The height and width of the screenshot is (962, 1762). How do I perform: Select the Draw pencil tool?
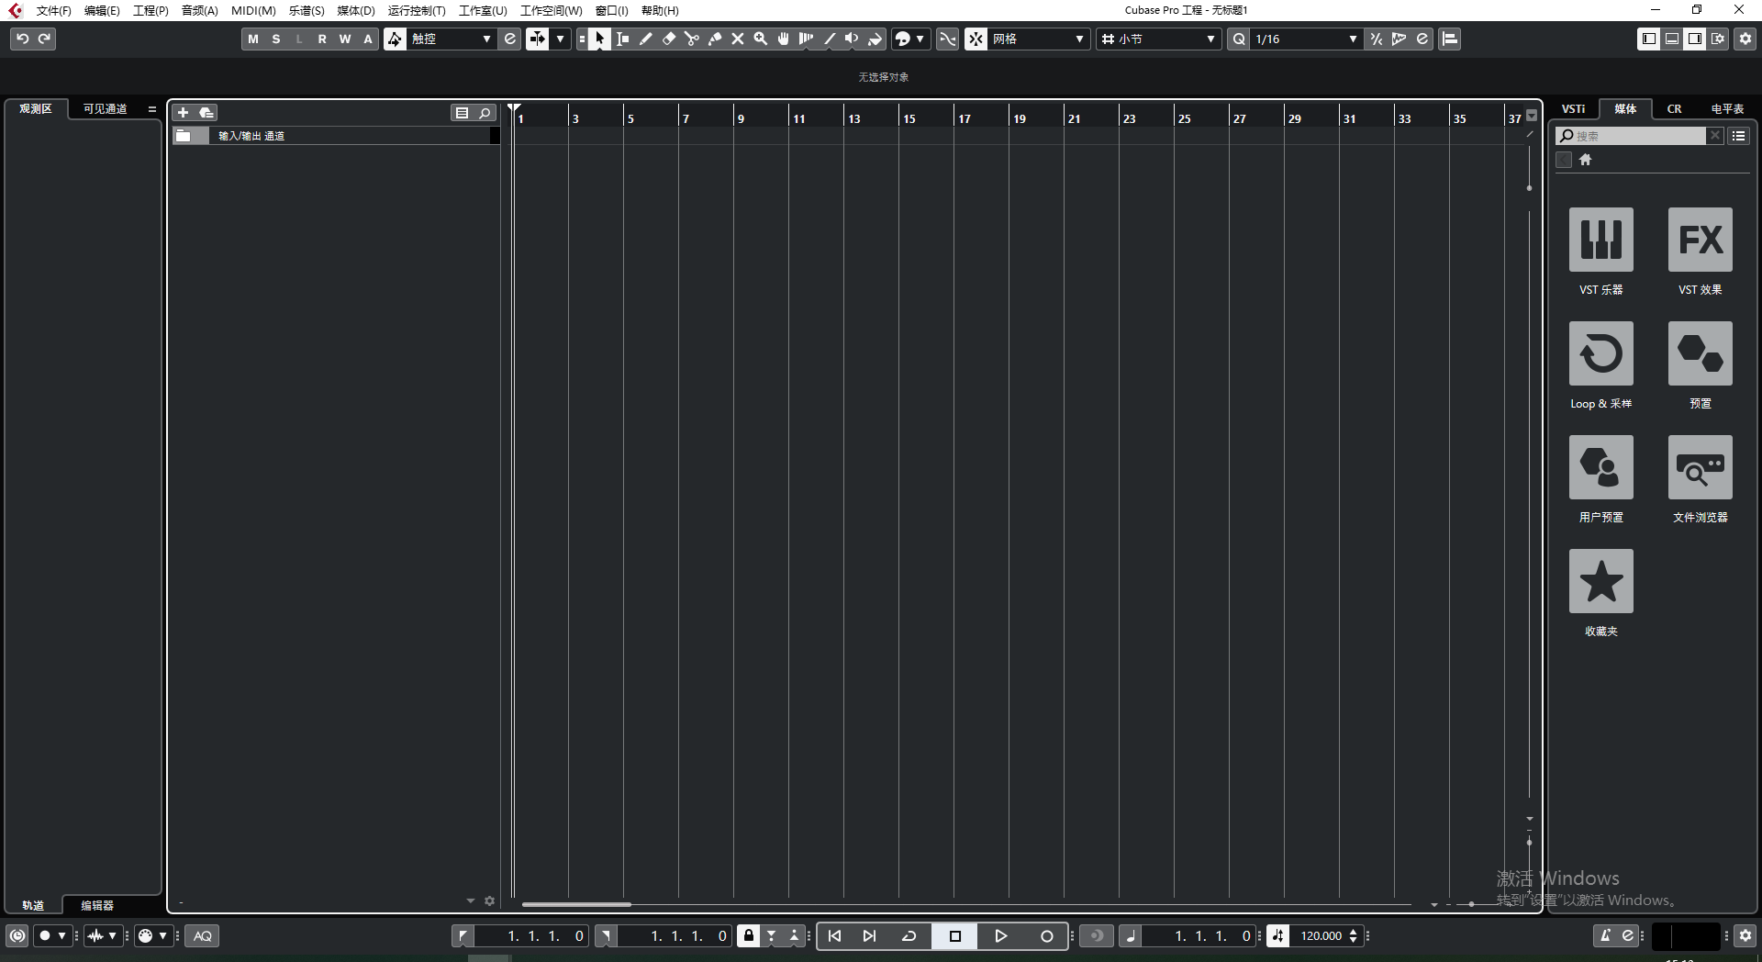(x=646, y=39)
